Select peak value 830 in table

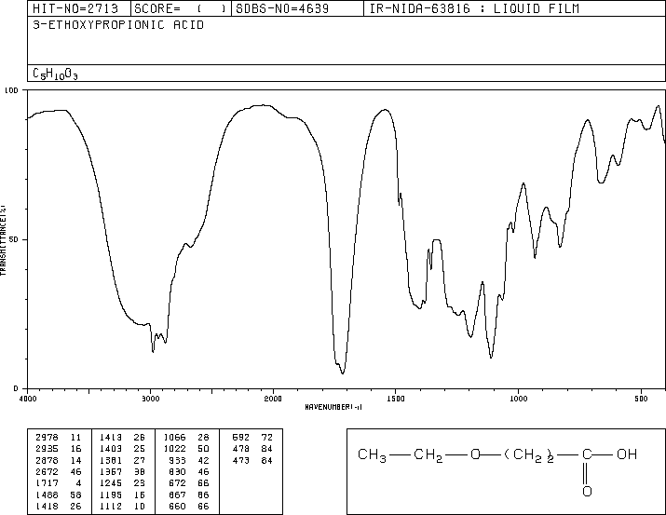178,471
